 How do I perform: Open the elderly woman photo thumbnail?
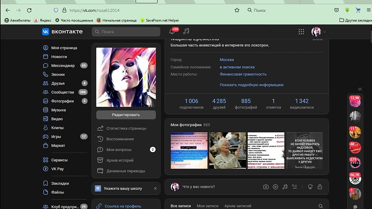228,150
